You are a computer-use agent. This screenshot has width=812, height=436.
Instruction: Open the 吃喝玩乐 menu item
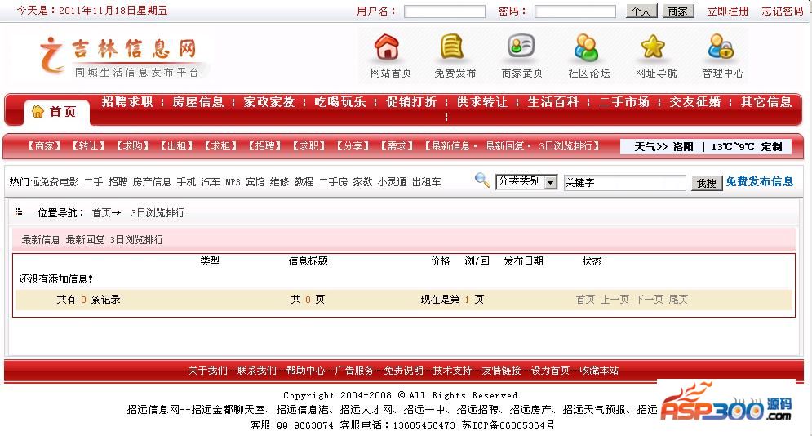click(x=340, y=101)
